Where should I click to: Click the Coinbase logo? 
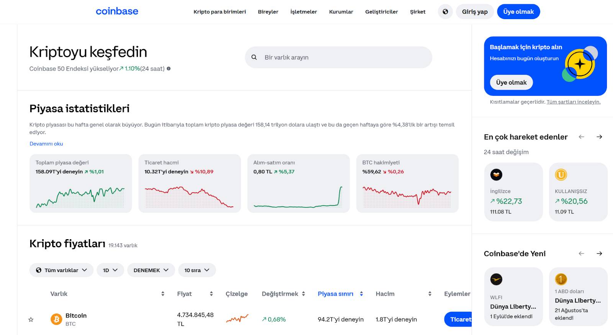pos(117,11)
